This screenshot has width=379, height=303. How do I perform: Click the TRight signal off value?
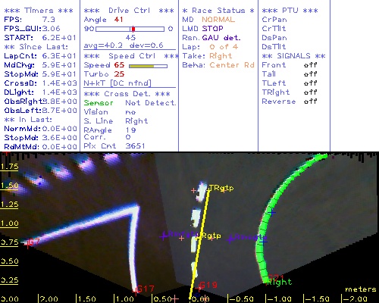[310, 92]
